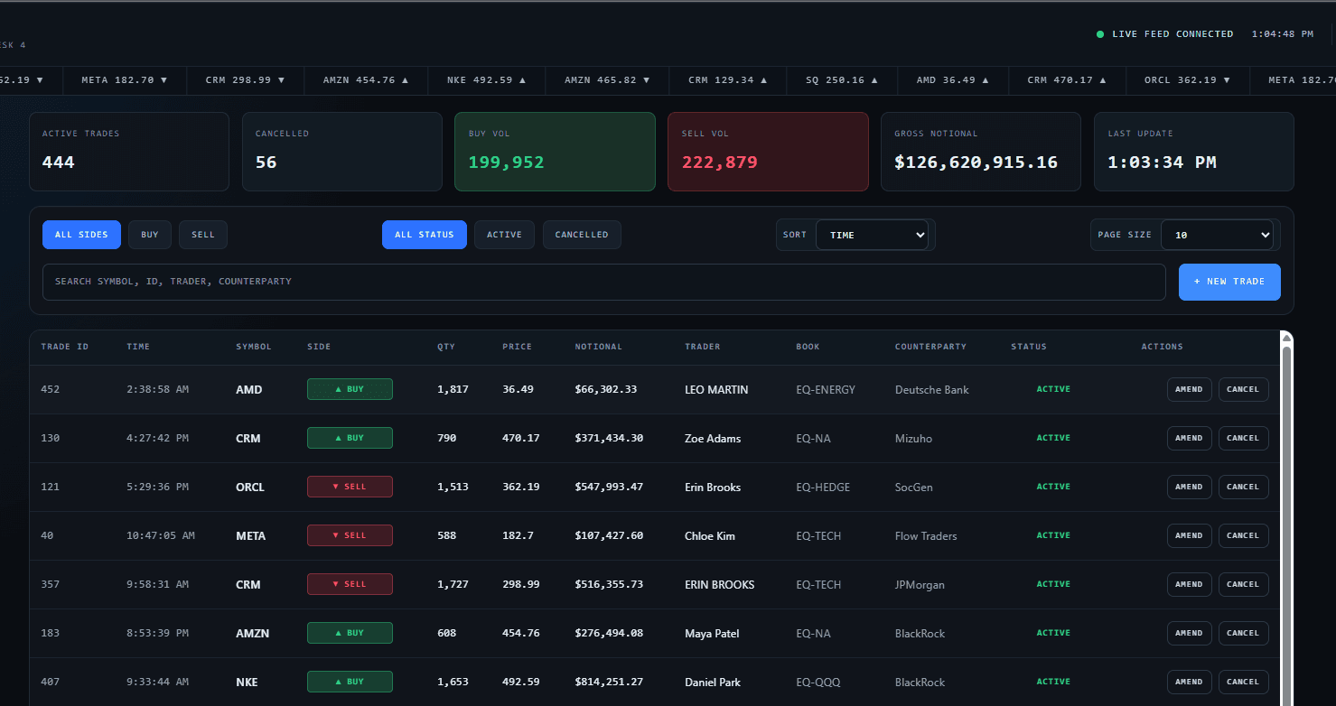
Task: Cancel trade 130 by Zoe Adams
Action: (1243, 439)
